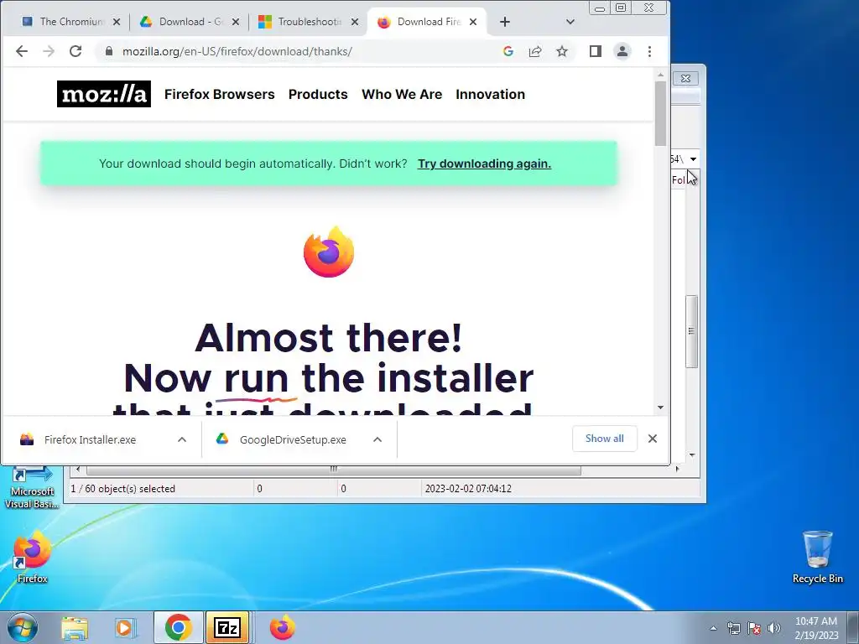The image size is (859, 644).
Task: Click the 7-Zip window vertical scrollbar thumb
Action: pyautogui.click(x=692, y=331)
